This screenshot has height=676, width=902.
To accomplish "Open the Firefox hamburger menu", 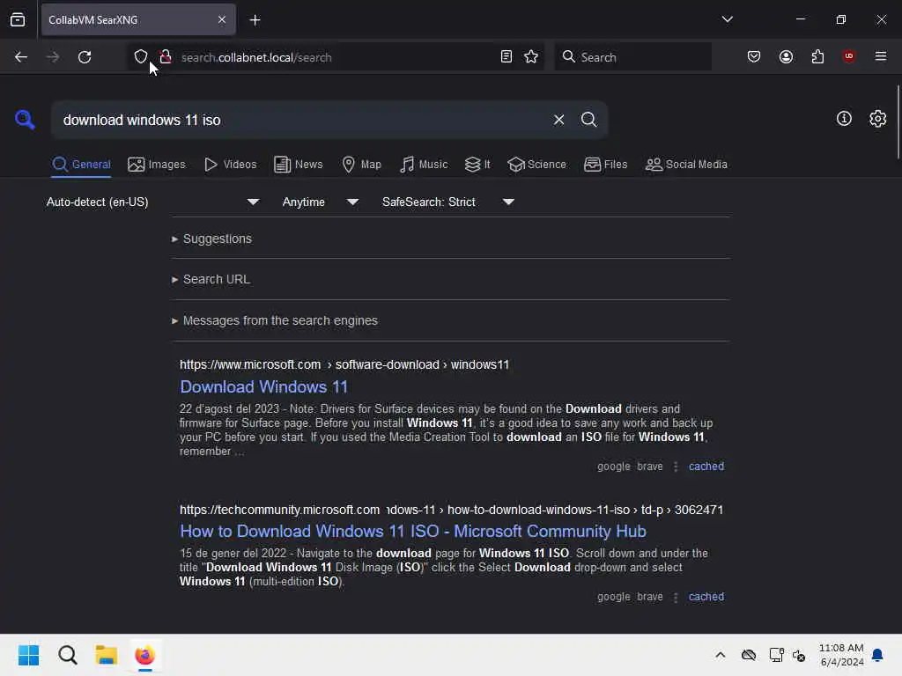I will pos(881,56).
